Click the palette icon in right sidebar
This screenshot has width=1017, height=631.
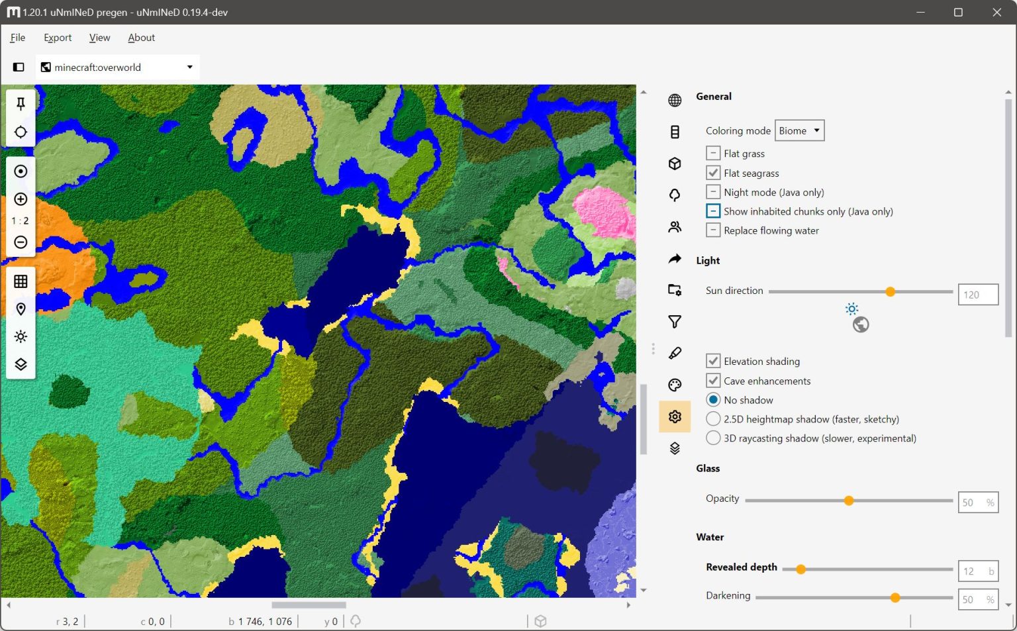675,384
